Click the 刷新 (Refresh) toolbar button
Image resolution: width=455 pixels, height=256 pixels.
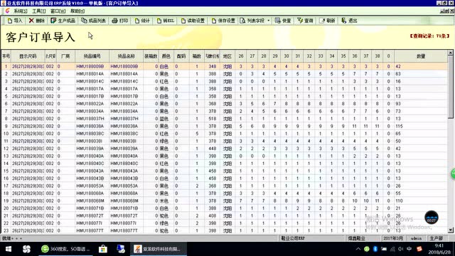[327, 21]
